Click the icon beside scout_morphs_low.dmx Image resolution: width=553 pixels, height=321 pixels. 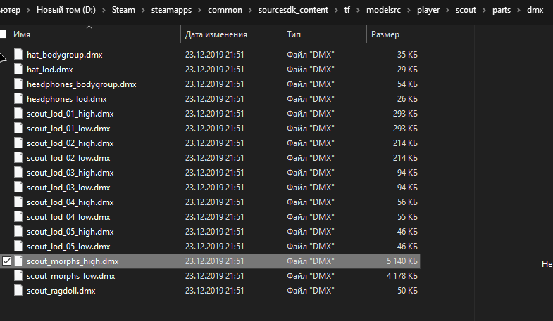(18, 276)
